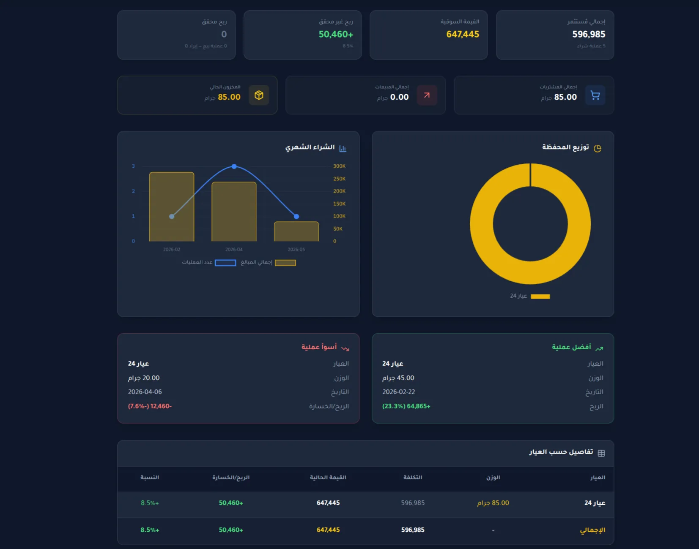The image size is (699, 549).
Task: Click the العيار column header
Action: [x=598, y=478]
